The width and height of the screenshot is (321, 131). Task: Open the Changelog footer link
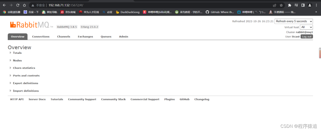(202, 99)
